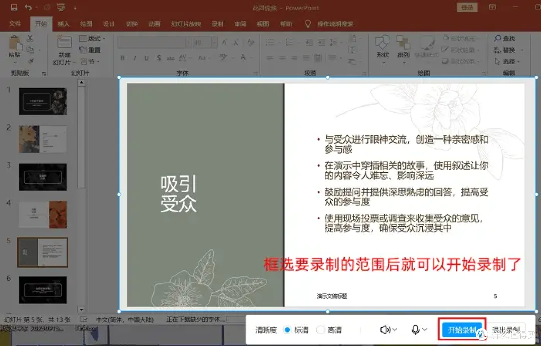Switch to the Record (录制) tab
Viewport: 541px width, 346px height.
218,24
